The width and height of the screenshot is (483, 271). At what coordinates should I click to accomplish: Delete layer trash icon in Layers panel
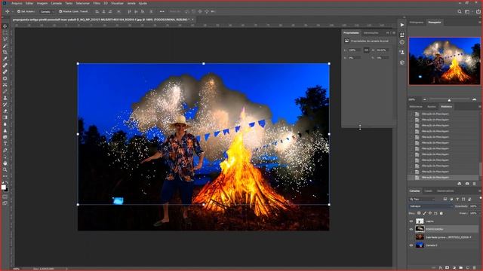coord(475,268)
